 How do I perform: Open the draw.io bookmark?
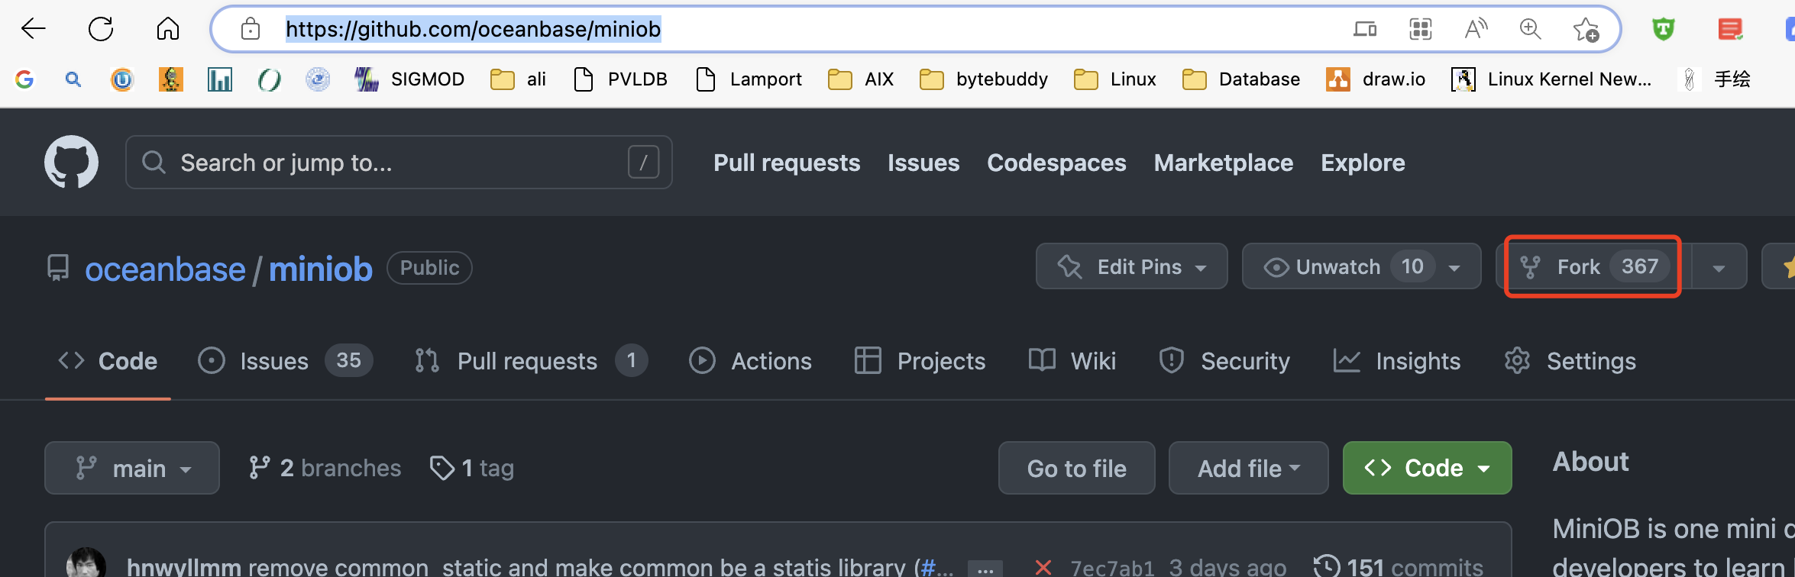[x=1376, y=79]
